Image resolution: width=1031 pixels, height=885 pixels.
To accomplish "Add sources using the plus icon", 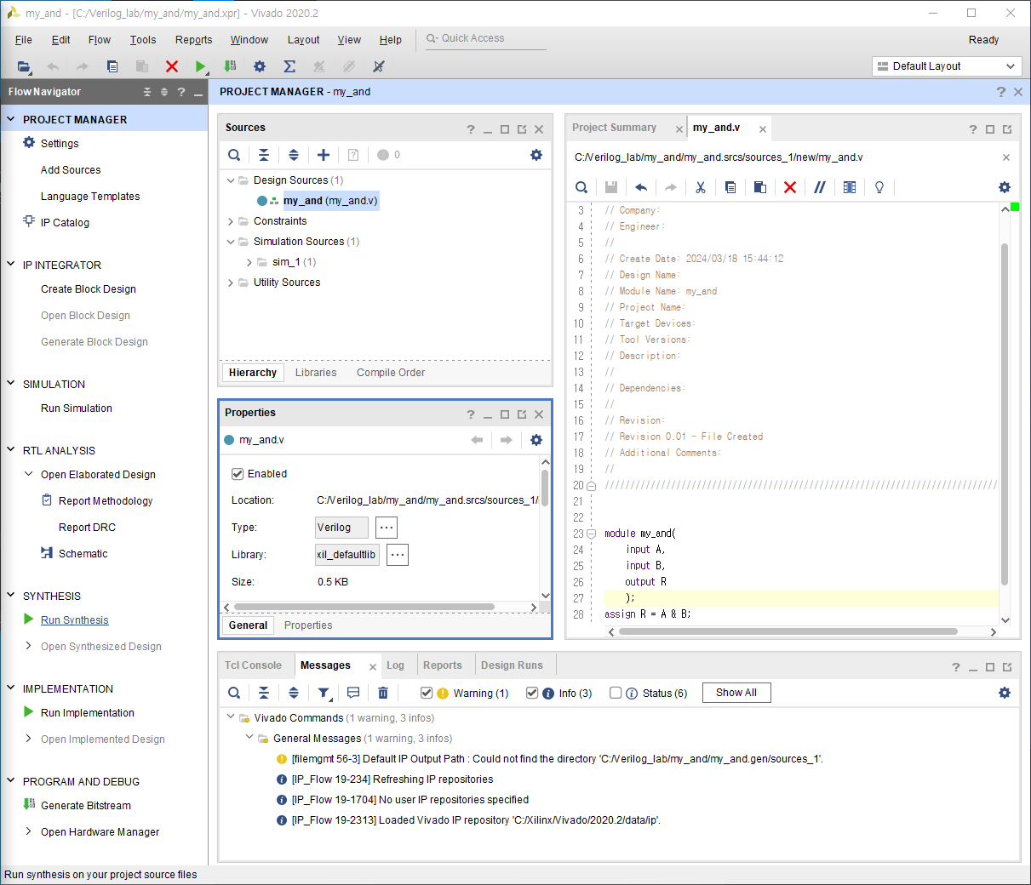I will pyautogui.click(x=324, y=155).
